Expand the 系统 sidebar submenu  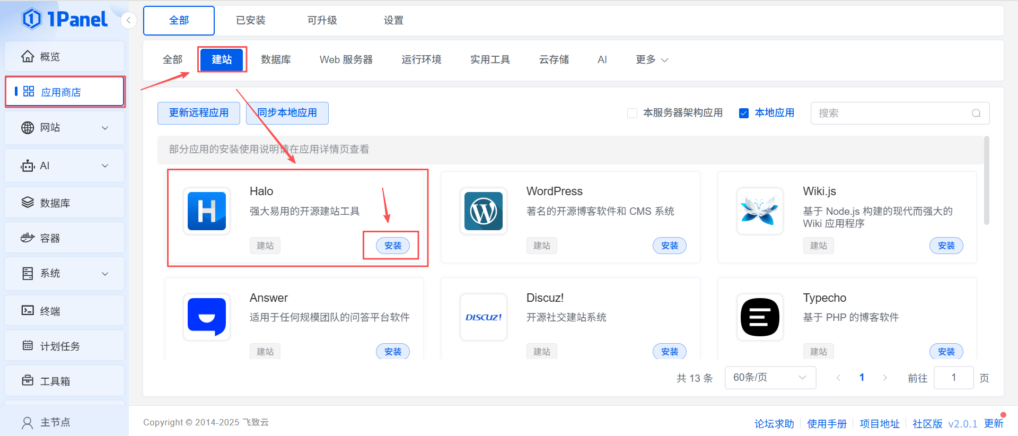tap(105, 274)
